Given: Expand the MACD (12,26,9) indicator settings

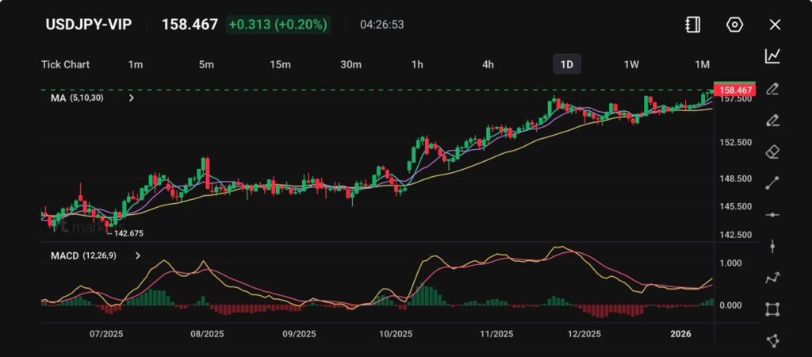Looking at the screenshot, I should coord(138,255).
